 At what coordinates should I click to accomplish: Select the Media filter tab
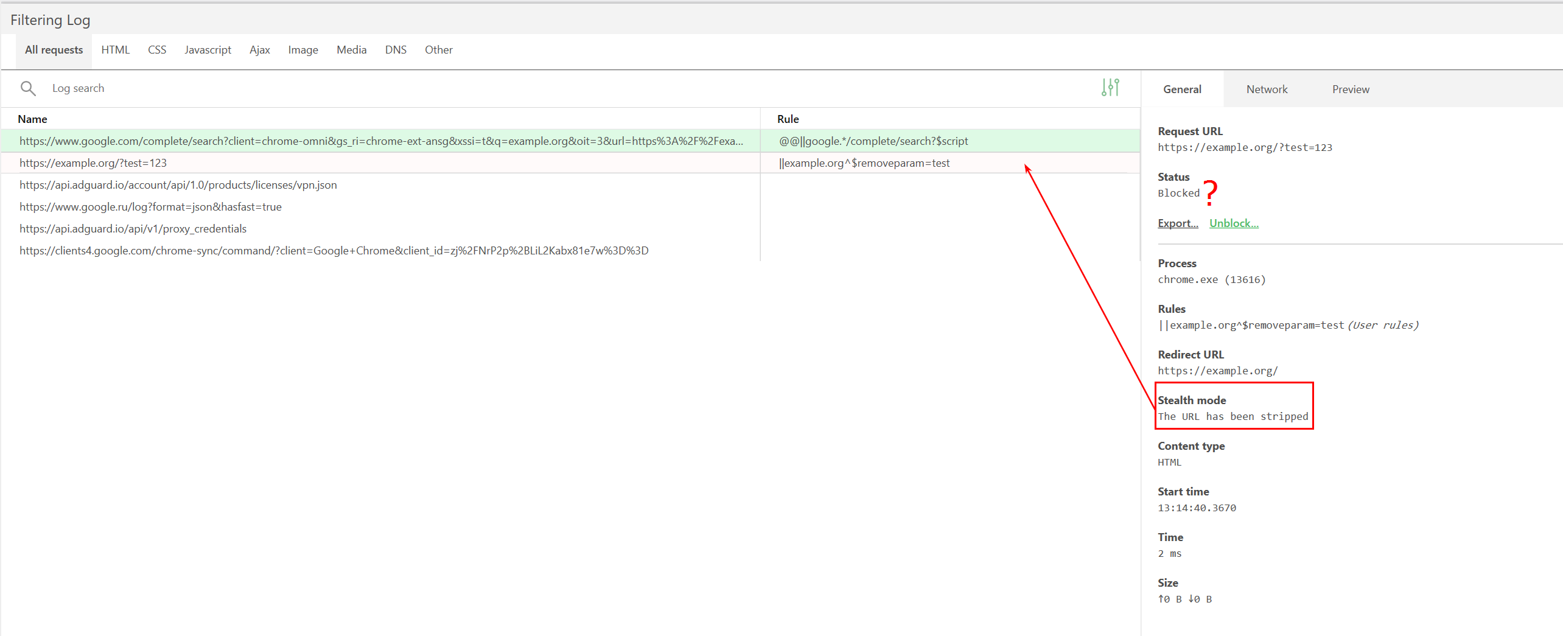pos(351,50)
